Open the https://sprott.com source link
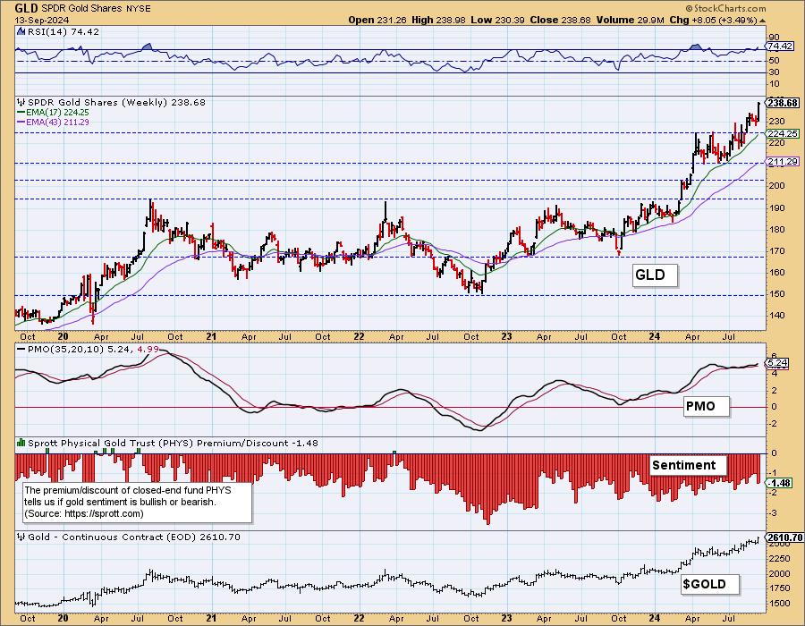805x626 pixels. (x=104, y=513)
